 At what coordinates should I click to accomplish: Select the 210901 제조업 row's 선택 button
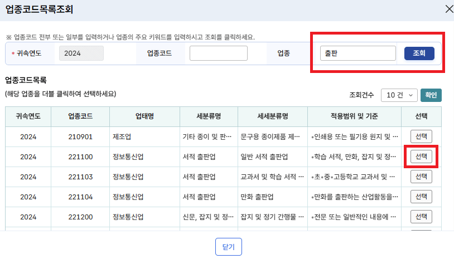[x=421, y=136]
